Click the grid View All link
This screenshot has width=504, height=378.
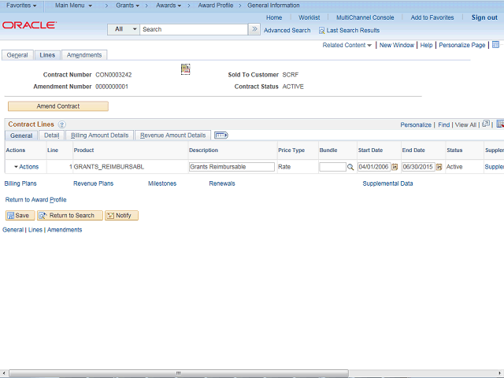tap(465, 124)
